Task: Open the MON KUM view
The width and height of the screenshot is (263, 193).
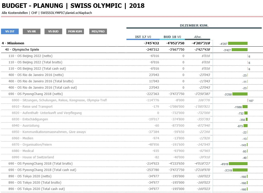Action: [75, 31]
